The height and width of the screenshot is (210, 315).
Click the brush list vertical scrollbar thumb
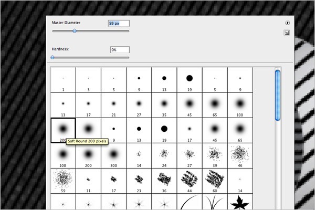point(278,95)
